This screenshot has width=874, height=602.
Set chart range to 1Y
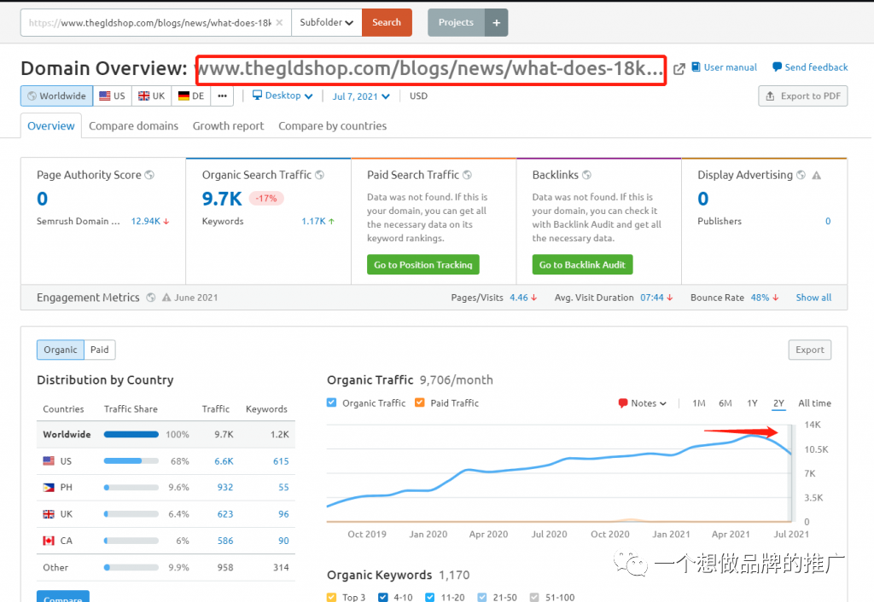[x=752, y=403]
